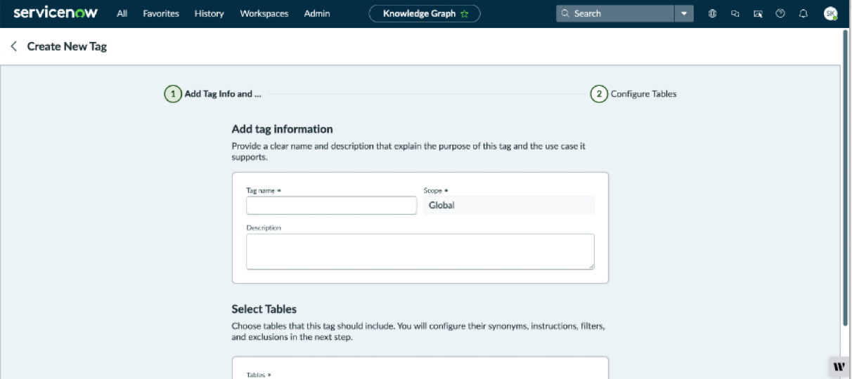Click into the Tag name field

[332, 205]
